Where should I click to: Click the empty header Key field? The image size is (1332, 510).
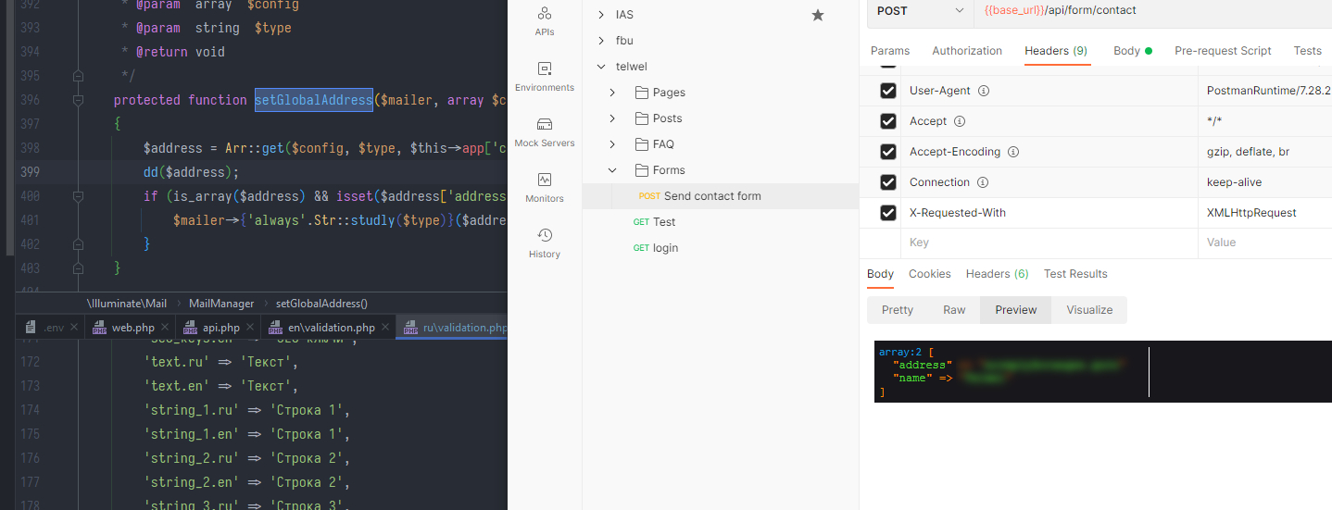click(1049, 243)
